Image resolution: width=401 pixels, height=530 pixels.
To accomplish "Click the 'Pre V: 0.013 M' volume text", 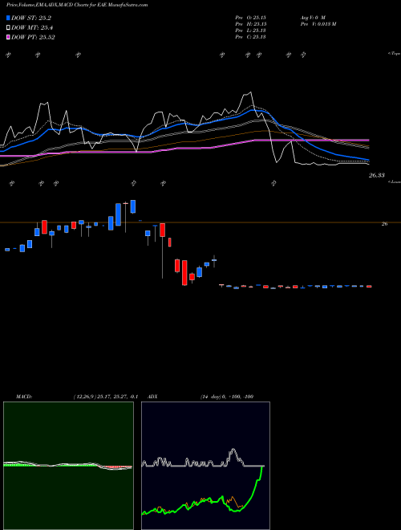I will (318, 24).
